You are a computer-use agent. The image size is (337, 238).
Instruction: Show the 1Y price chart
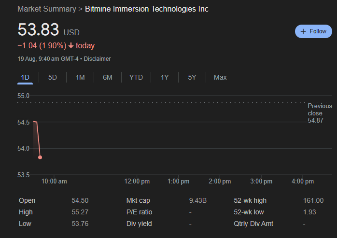165,77
